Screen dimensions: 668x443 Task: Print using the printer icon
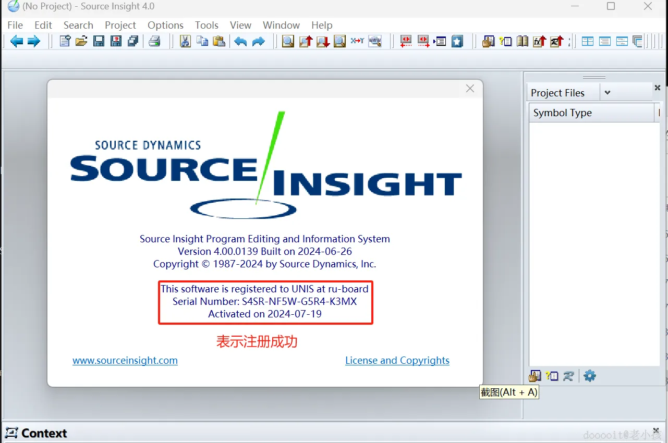tap(154, 41)
